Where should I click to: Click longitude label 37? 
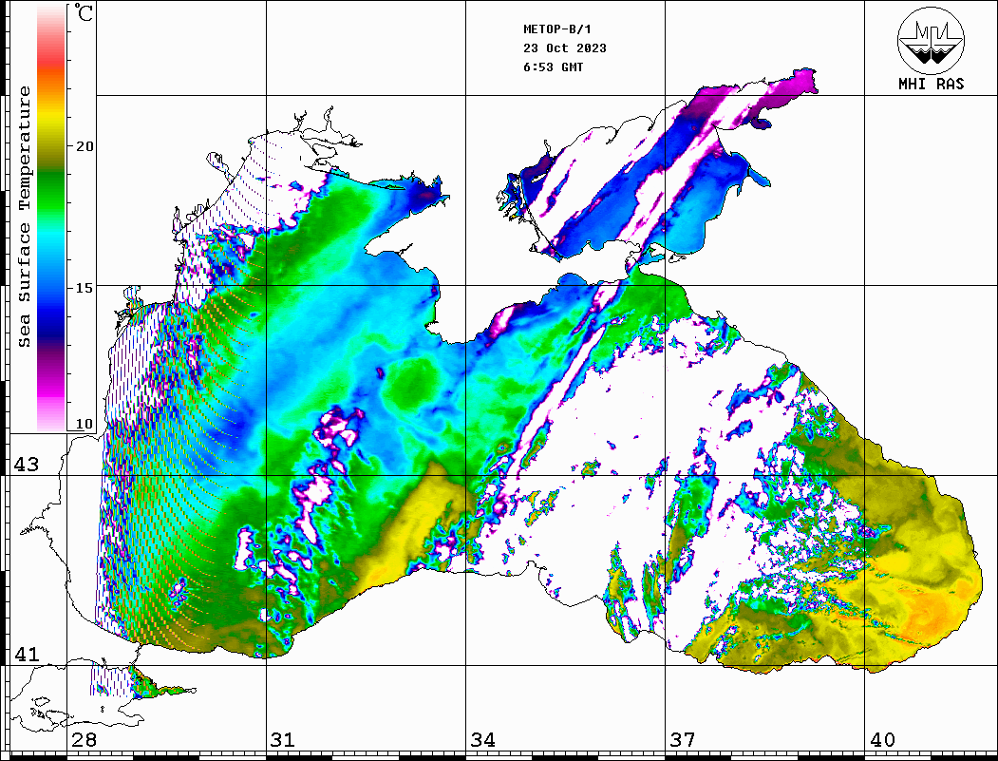point(683,740)
